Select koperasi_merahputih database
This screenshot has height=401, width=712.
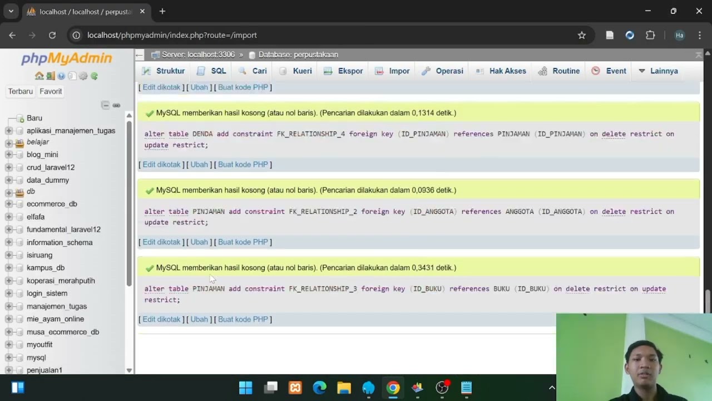tap(61, 281)
